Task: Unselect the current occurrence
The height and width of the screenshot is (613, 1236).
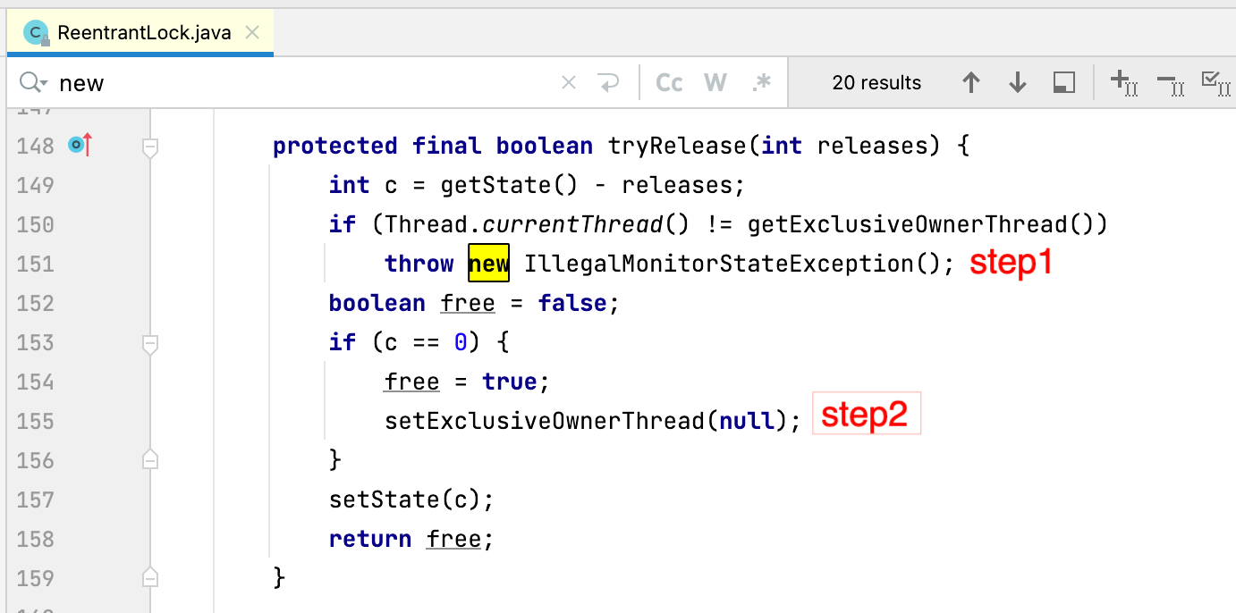Action: point(1170,83)
